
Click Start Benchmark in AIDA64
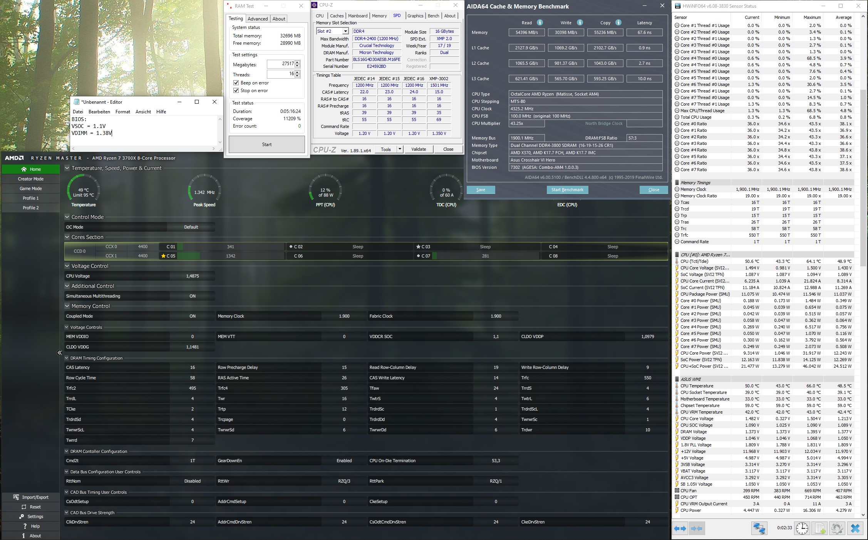tap(567, 190)
